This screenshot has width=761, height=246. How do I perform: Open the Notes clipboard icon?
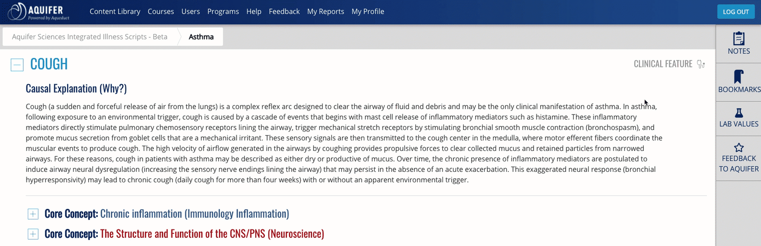739,39
